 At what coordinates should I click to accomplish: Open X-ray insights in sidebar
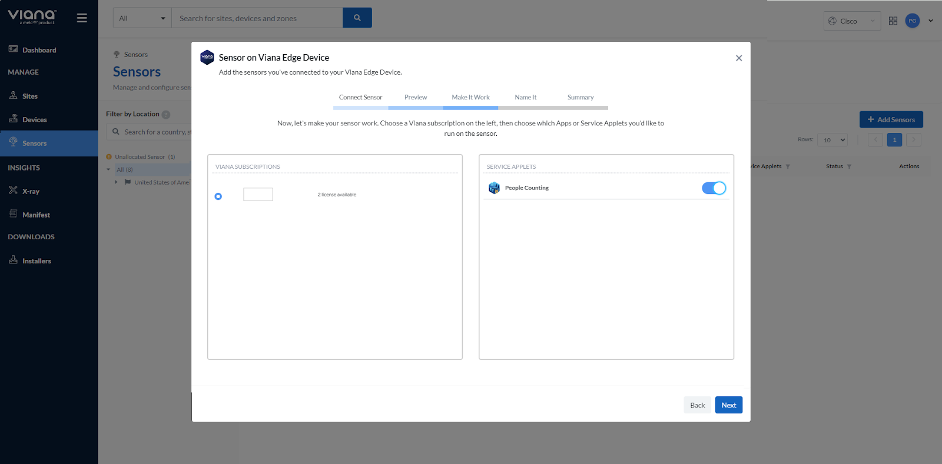31,191
